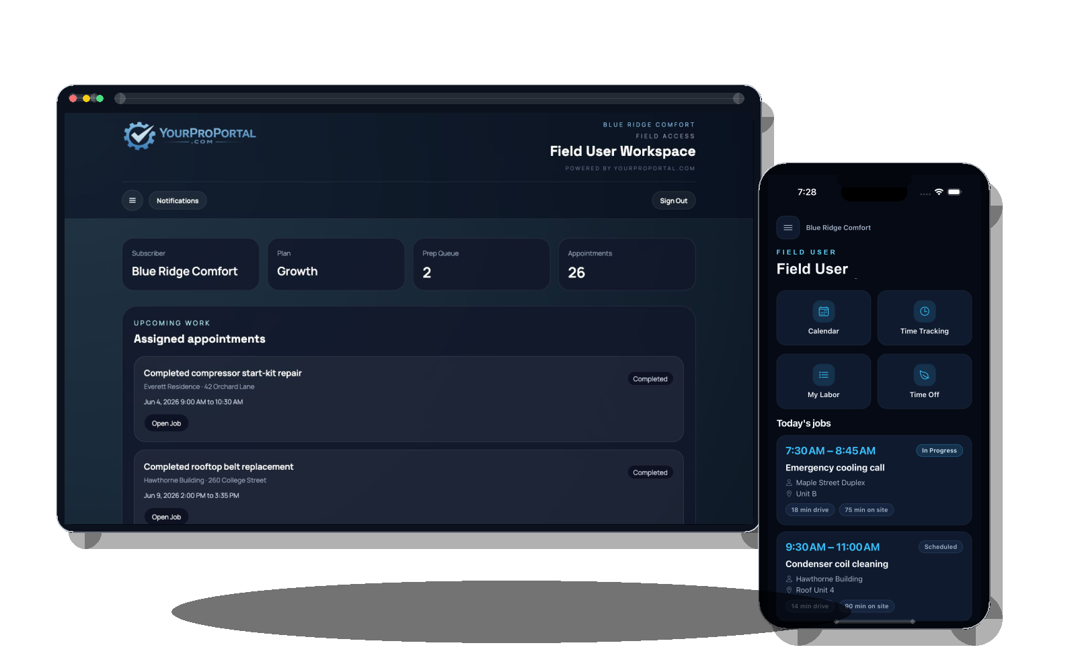Click the Sign Out button
The width and height of the screenshot is (1076, 672).
pos(673,200)
